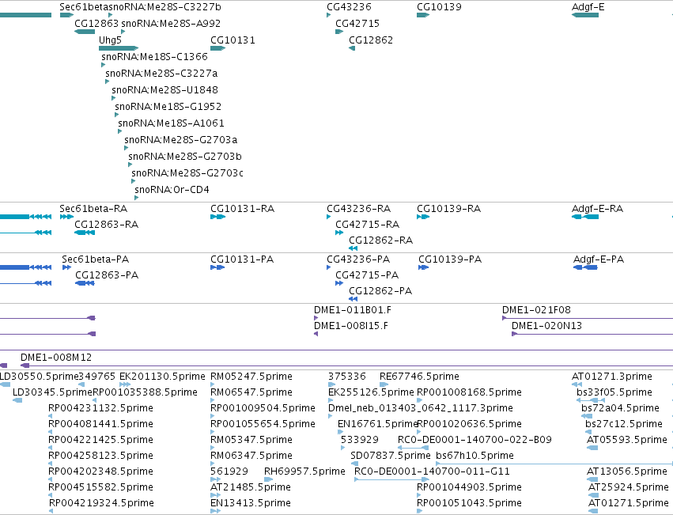The width and height of the screenshot is (673, 515).
Task: Click CG43236-PA protein label
Action: 358,259
